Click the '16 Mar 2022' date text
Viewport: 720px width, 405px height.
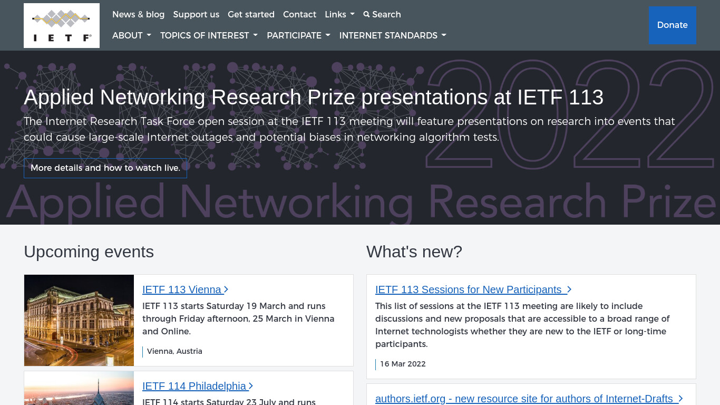tap(403, 364)
